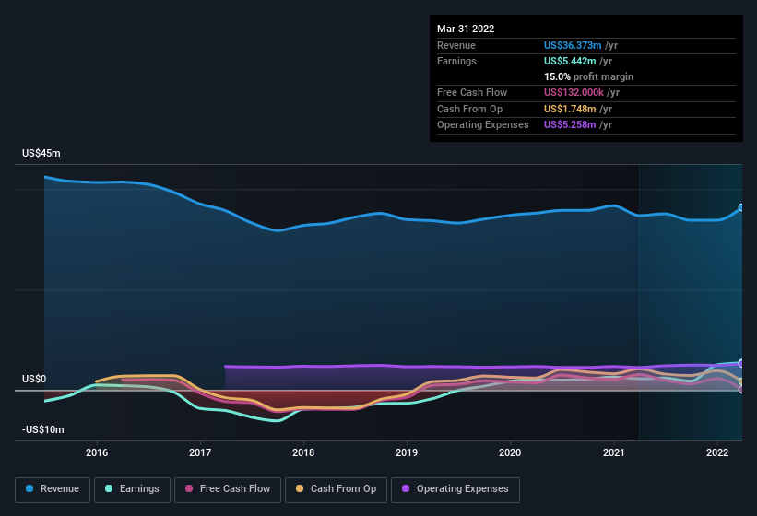Toggle the Revenue legend button
Image resolution: width=757 pixels, height=516 pixels.
pos(53,489)
